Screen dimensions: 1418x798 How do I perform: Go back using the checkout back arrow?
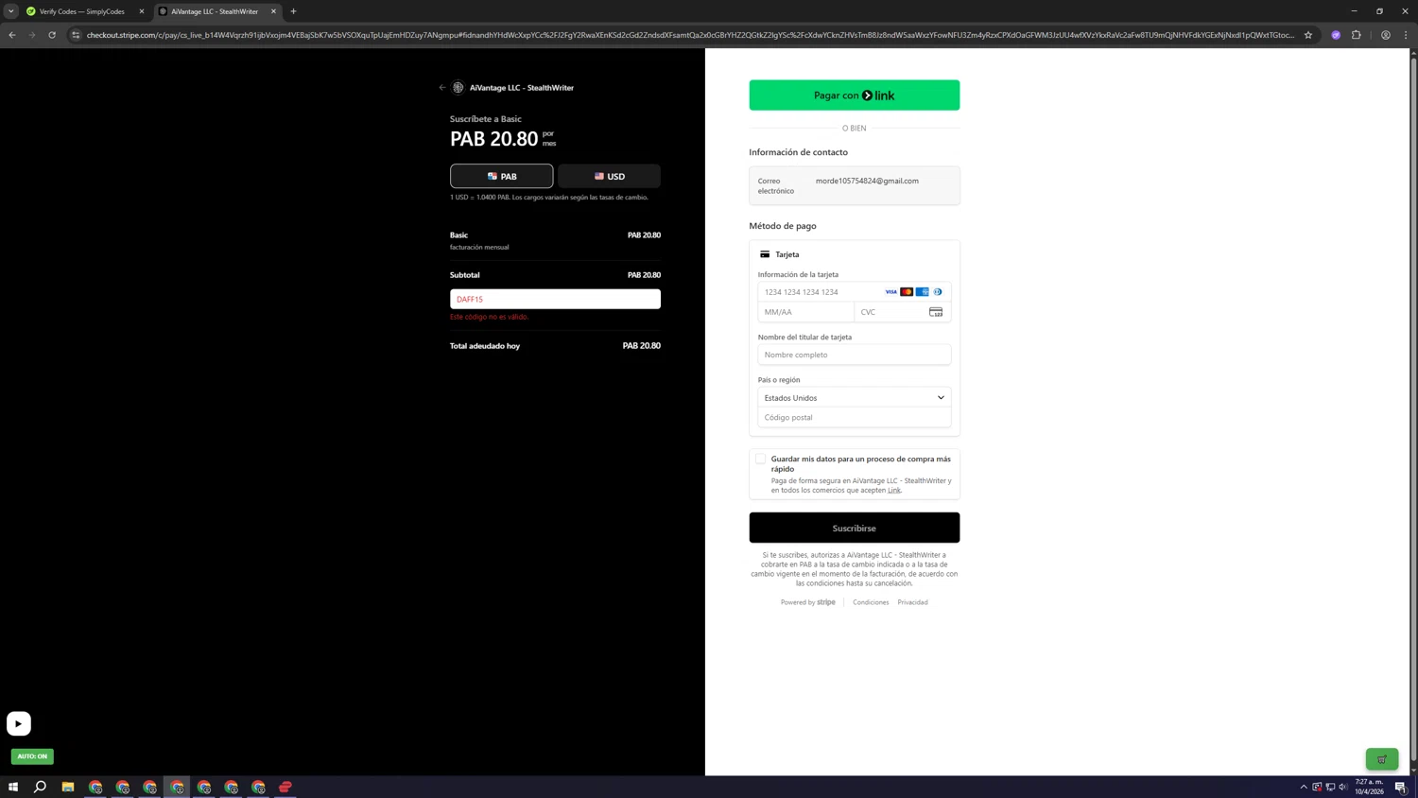(442, 88)
